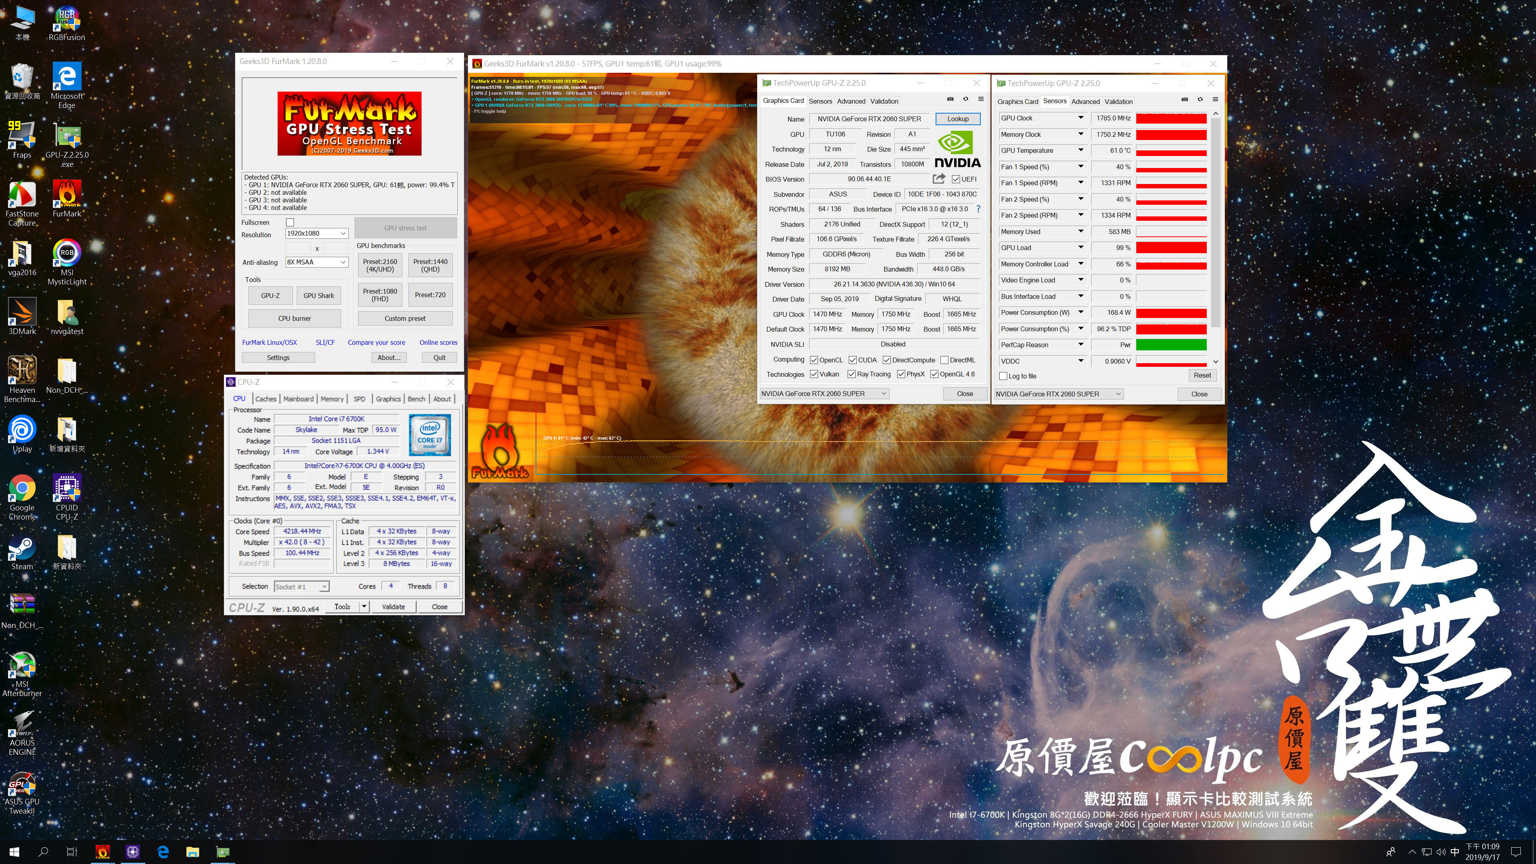Click GPU-Z screenshot camera icon in Graphics Card window
This screenshot has width=1536, height=864.
point(950,100)
